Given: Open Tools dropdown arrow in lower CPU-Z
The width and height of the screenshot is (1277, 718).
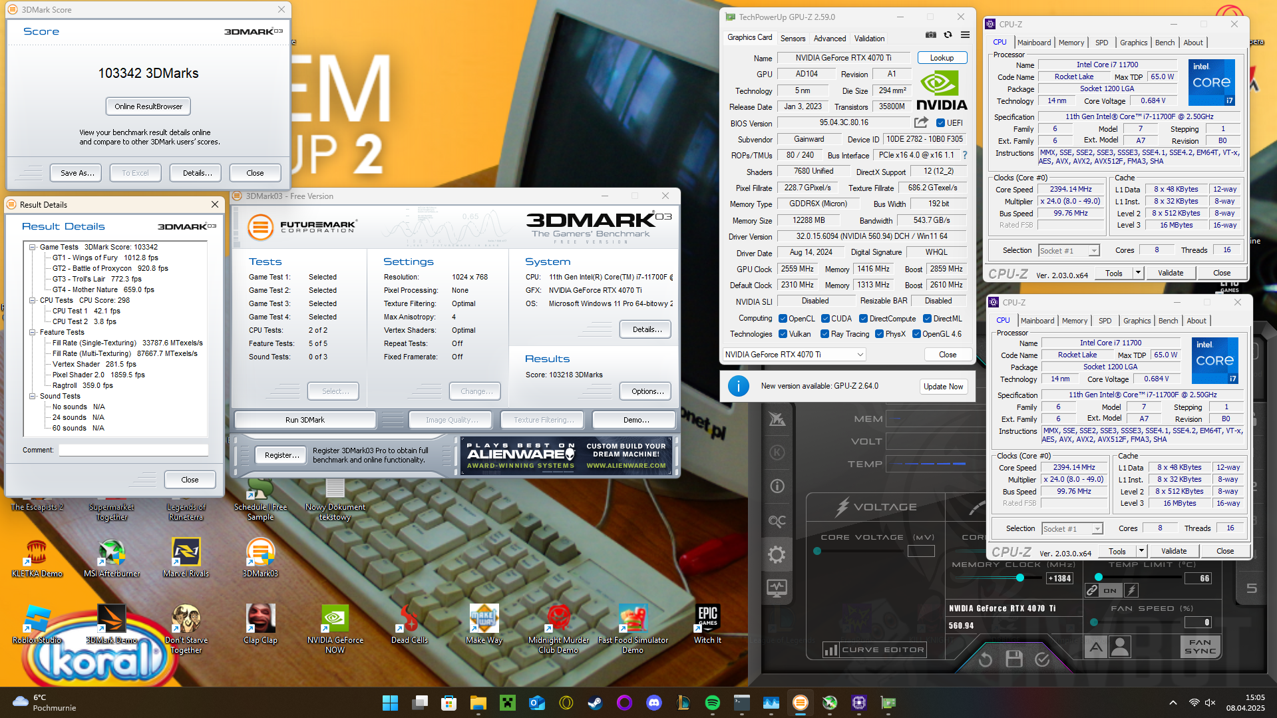Looking at the screenshot, I should tap(1141, 551).
